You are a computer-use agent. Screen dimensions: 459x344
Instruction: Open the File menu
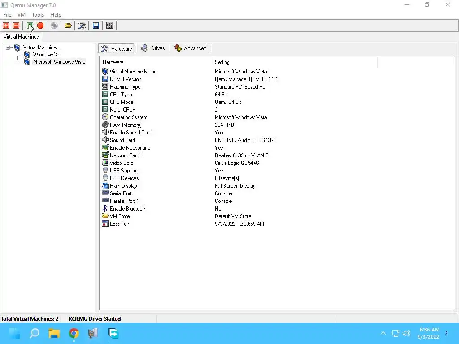click(7, 15)
